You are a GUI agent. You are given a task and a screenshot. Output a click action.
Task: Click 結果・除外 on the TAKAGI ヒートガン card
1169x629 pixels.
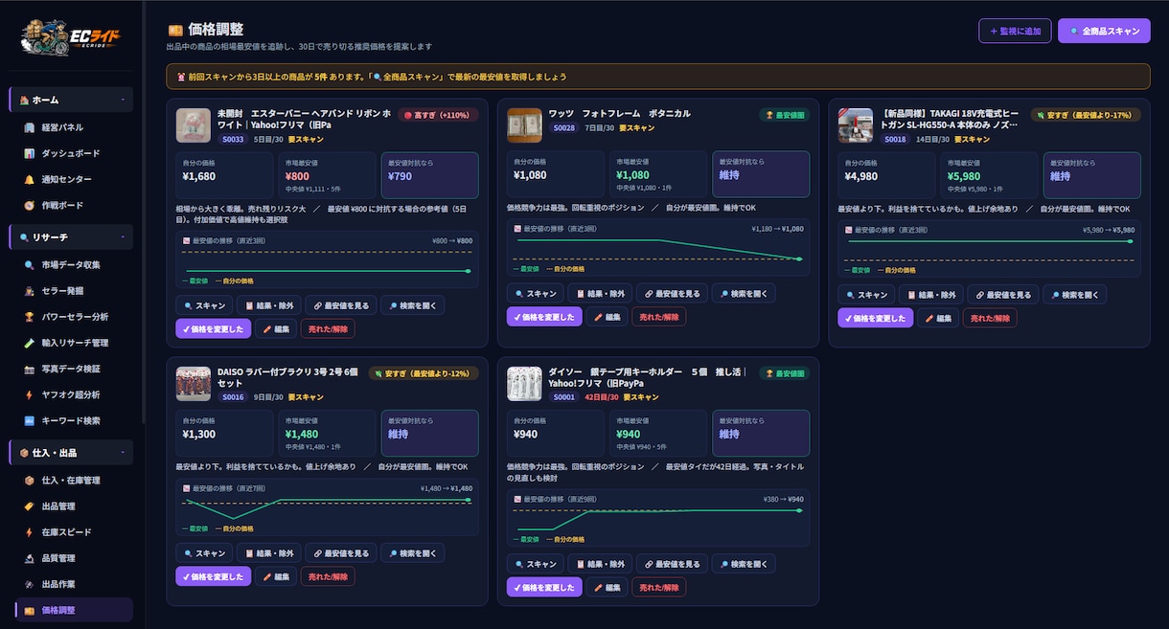pyautogui.click(x=931, y=295)
